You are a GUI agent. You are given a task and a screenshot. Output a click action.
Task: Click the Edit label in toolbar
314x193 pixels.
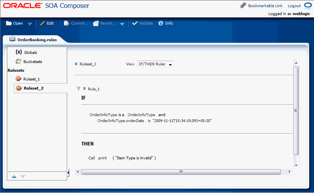pos(50,23)
